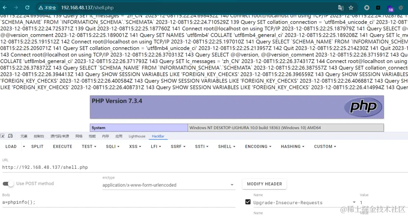Open the ENCODING dropdown menu
This screenshot has width=408, height=216.
point(258,146)
